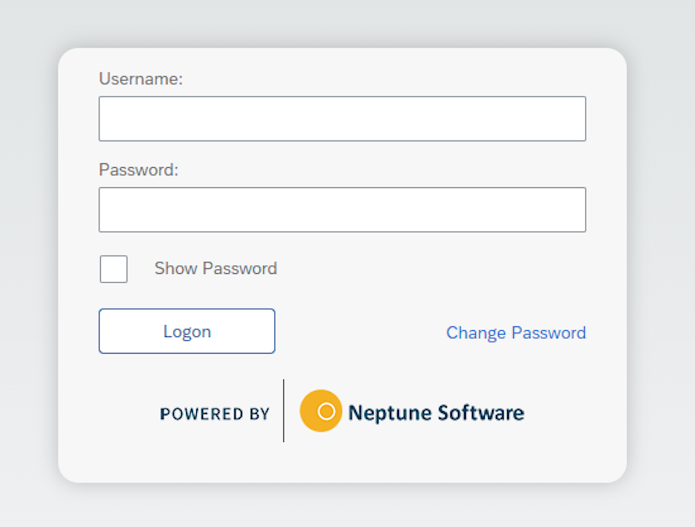Click the POWERED BY text
695x527 pixels.
215,414
